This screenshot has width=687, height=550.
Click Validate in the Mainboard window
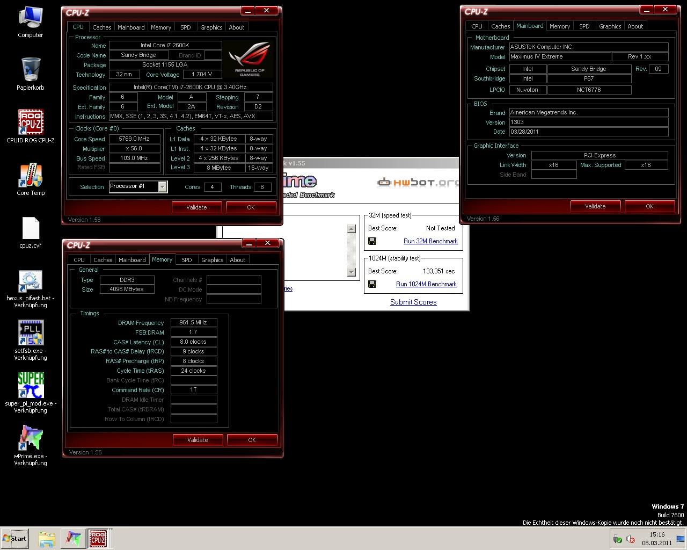point(595,206)
